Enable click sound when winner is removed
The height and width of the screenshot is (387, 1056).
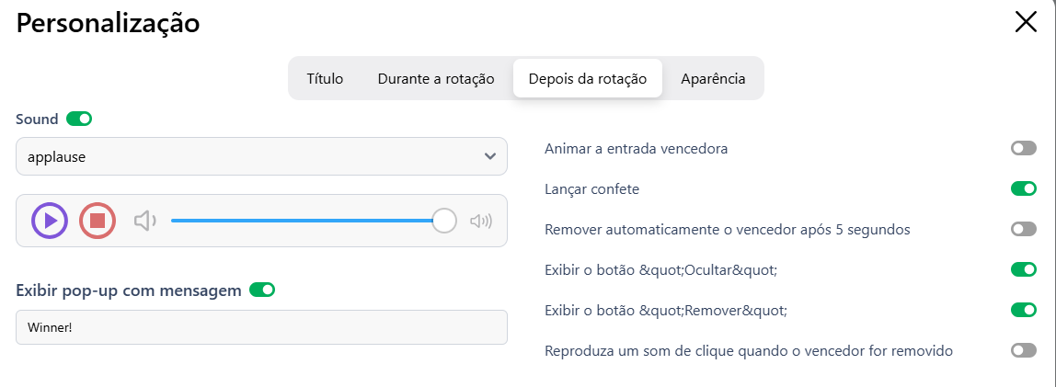tap(1023, 350)
